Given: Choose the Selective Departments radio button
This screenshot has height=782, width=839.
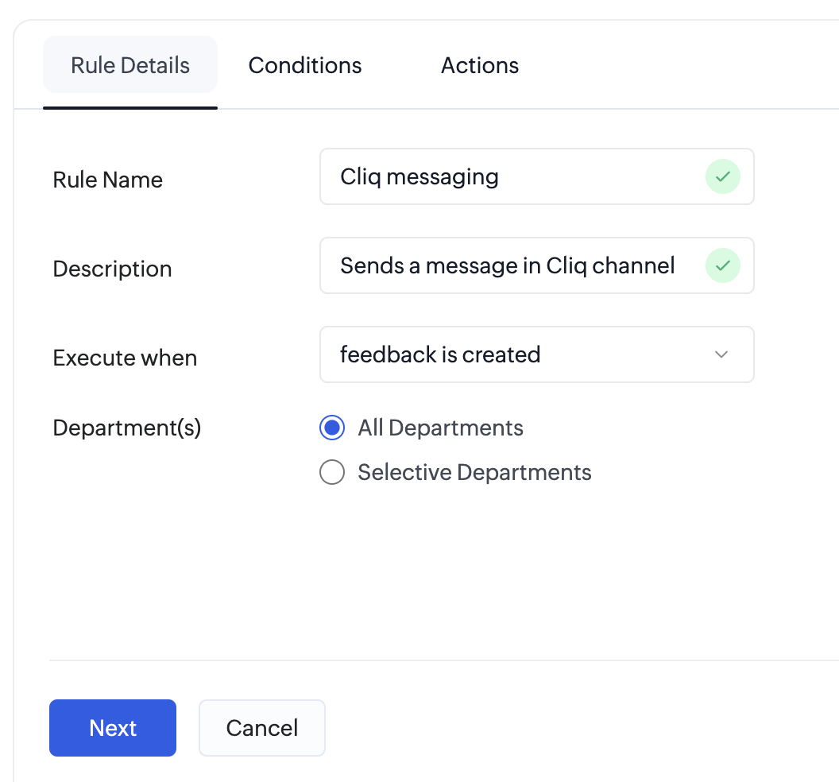Looking at the screenshot, I should coord(332,473).
